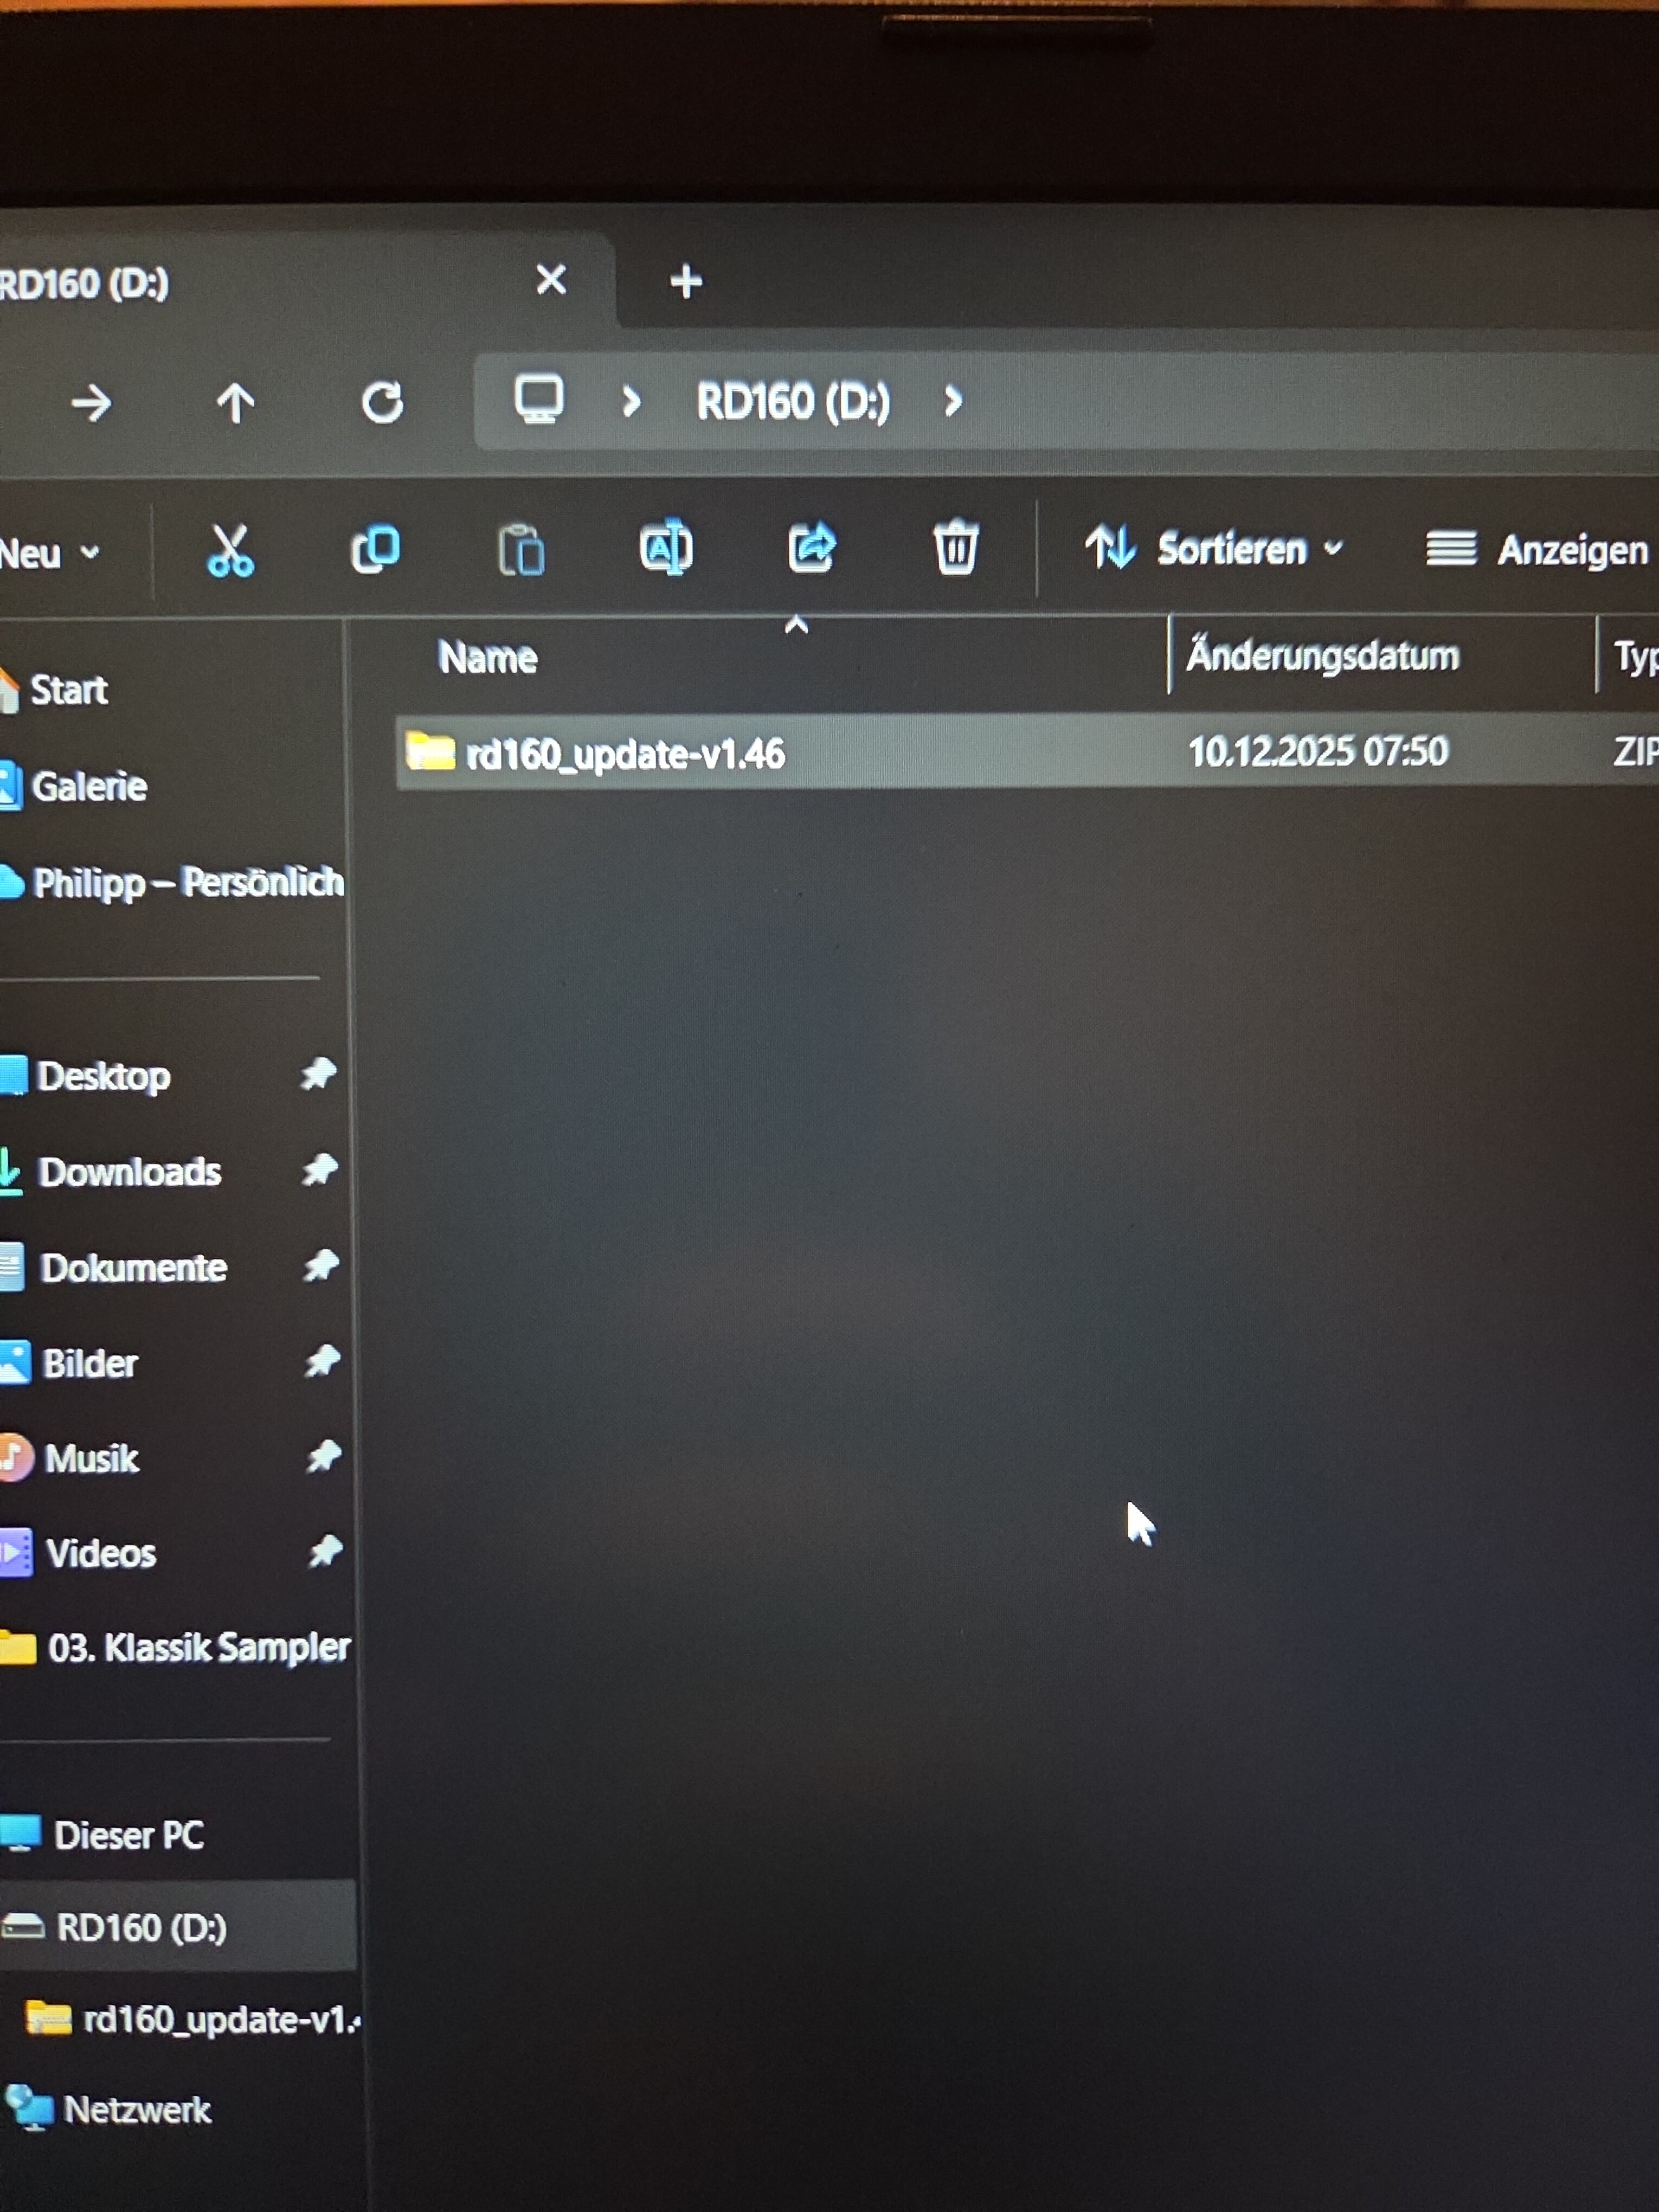Screen dimensions: 1659x2212
Task: Click the Delete trash can icon
Action: [x=955, y=547]
